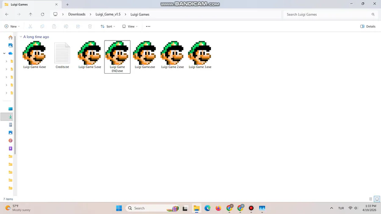Select the Luigi Game 3.exe file
The width and height of the screenshot is (381, 214).
point(200,55)
